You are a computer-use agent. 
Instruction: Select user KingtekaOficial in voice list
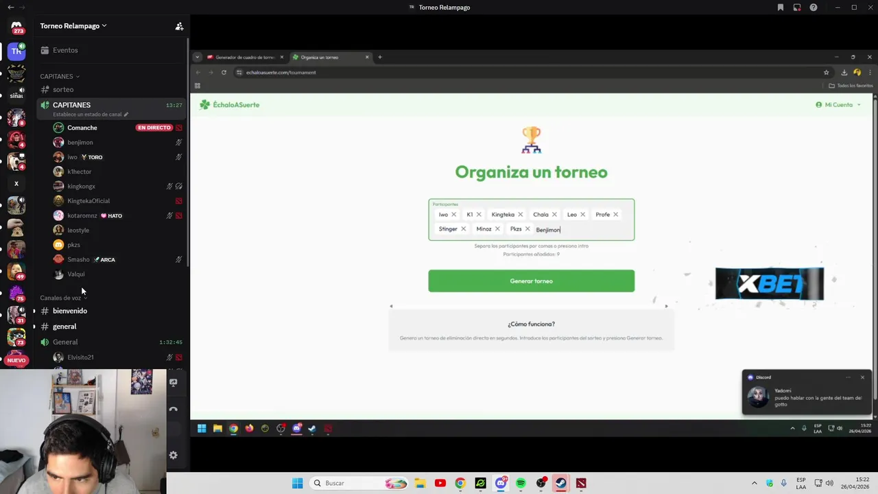(88, 201)
